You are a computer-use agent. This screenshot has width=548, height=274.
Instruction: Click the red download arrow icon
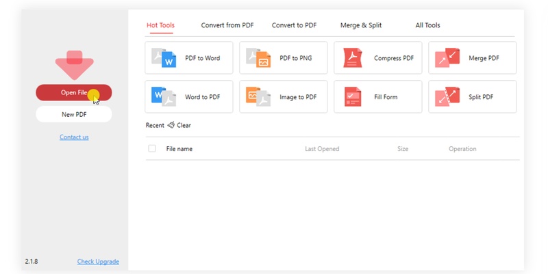[74, 65]
